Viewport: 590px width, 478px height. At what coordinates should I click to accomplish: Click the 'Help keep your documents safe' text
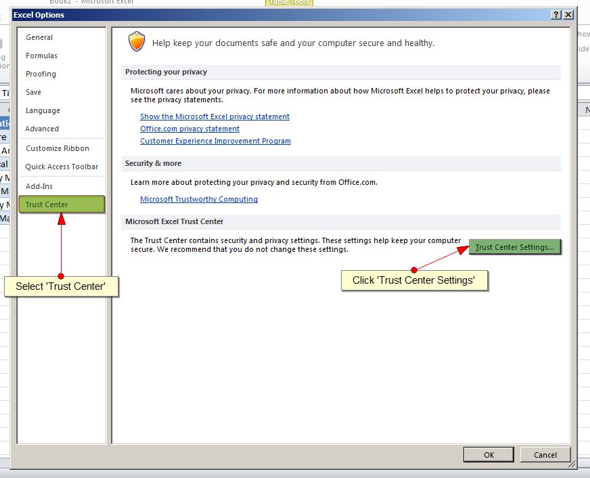coord(293,43)
